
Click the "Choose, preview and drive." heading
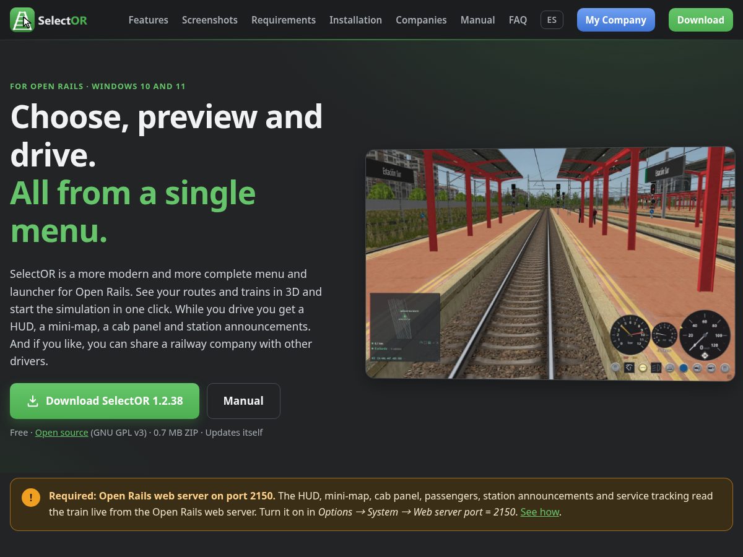point(167,136)
